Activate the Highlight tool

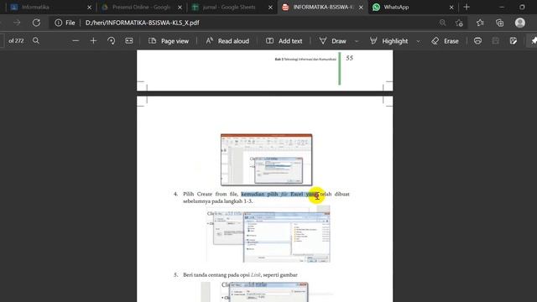388,41
